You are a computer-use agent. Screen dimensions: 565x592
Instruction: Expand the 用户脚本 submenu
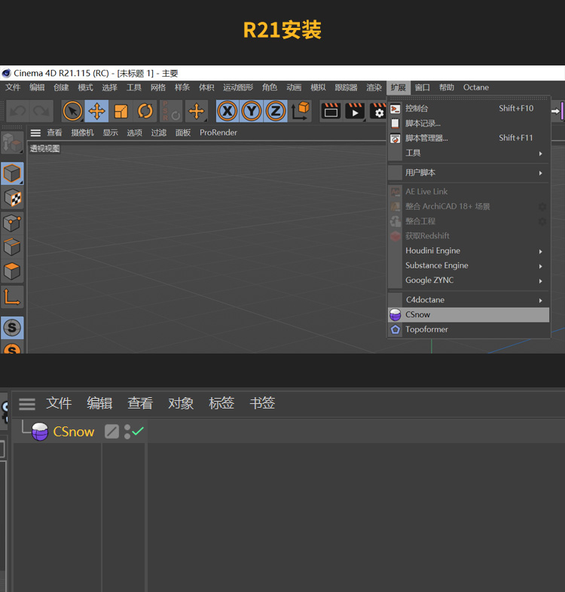point(469,173)
